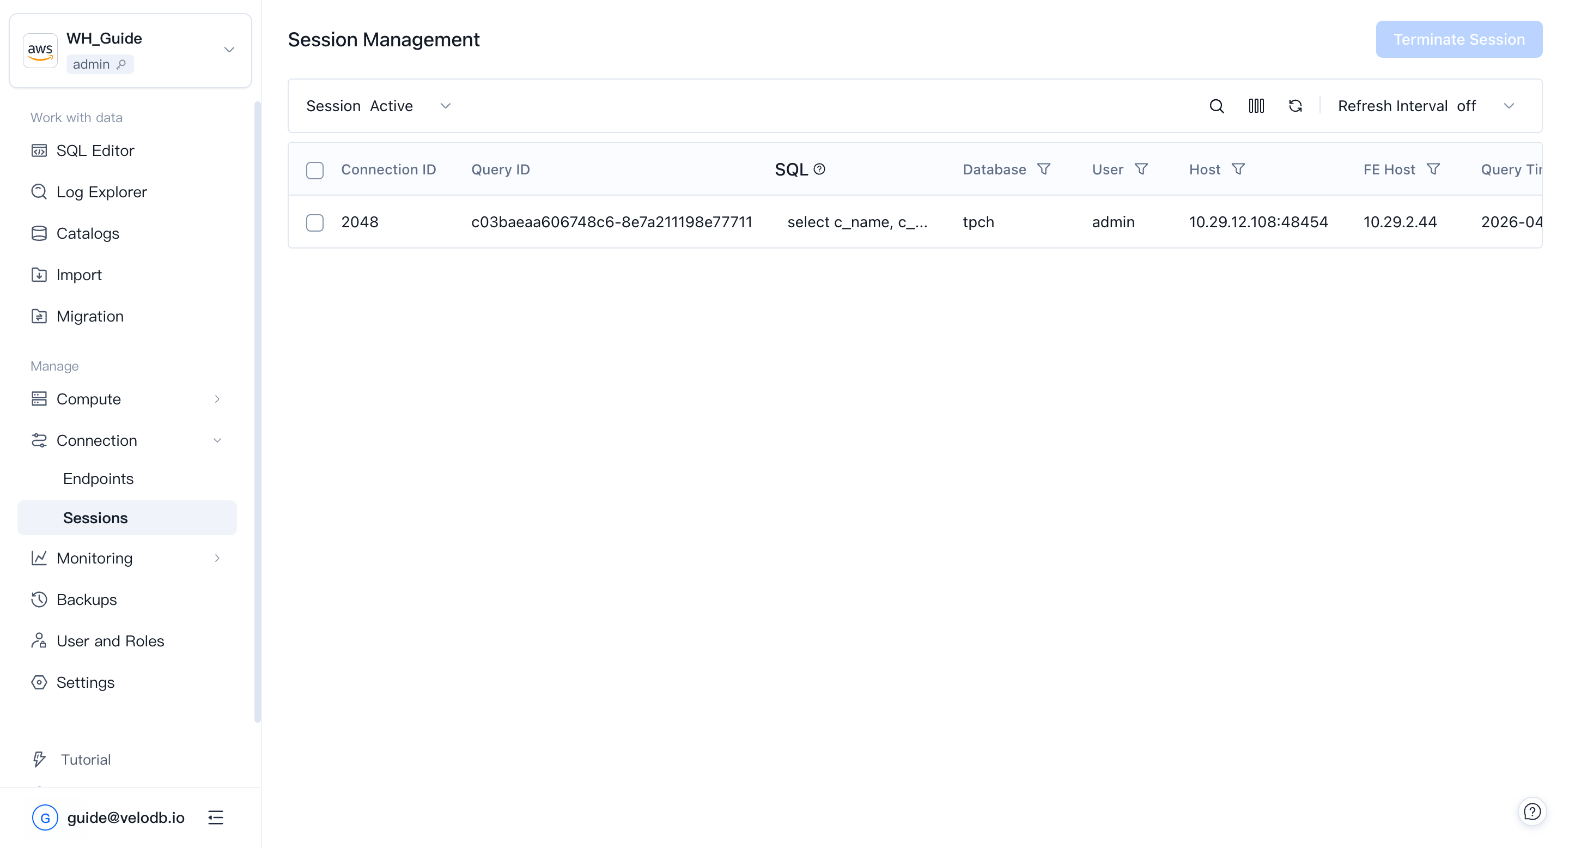The width and height of the screenshot is (1569, 848).
Task: Check the box for connection 2048
Action: pos(315,222)
